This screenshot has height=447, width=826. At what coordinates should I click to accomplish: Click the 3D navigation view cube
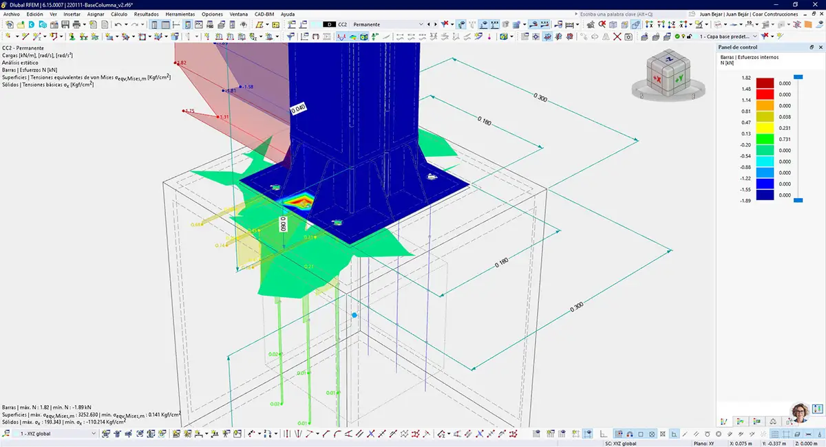667,76
